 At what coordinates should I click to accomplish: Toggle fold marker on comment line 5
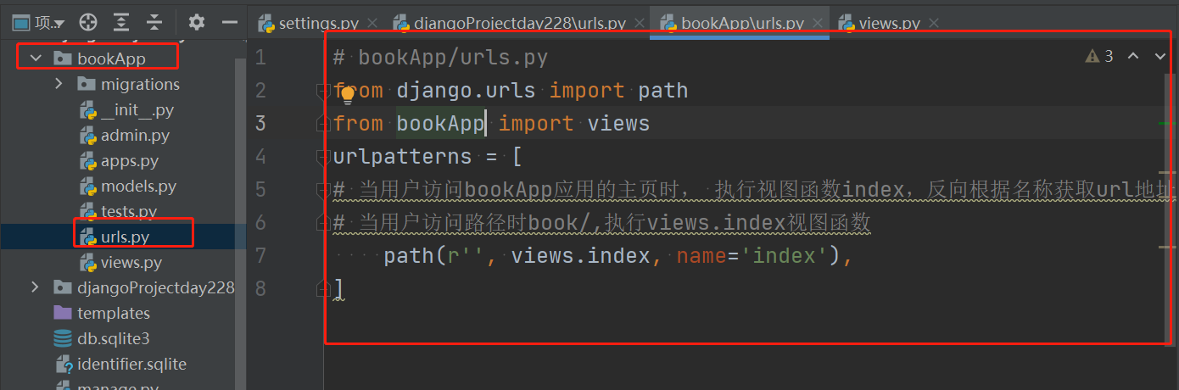pos(322,190)
